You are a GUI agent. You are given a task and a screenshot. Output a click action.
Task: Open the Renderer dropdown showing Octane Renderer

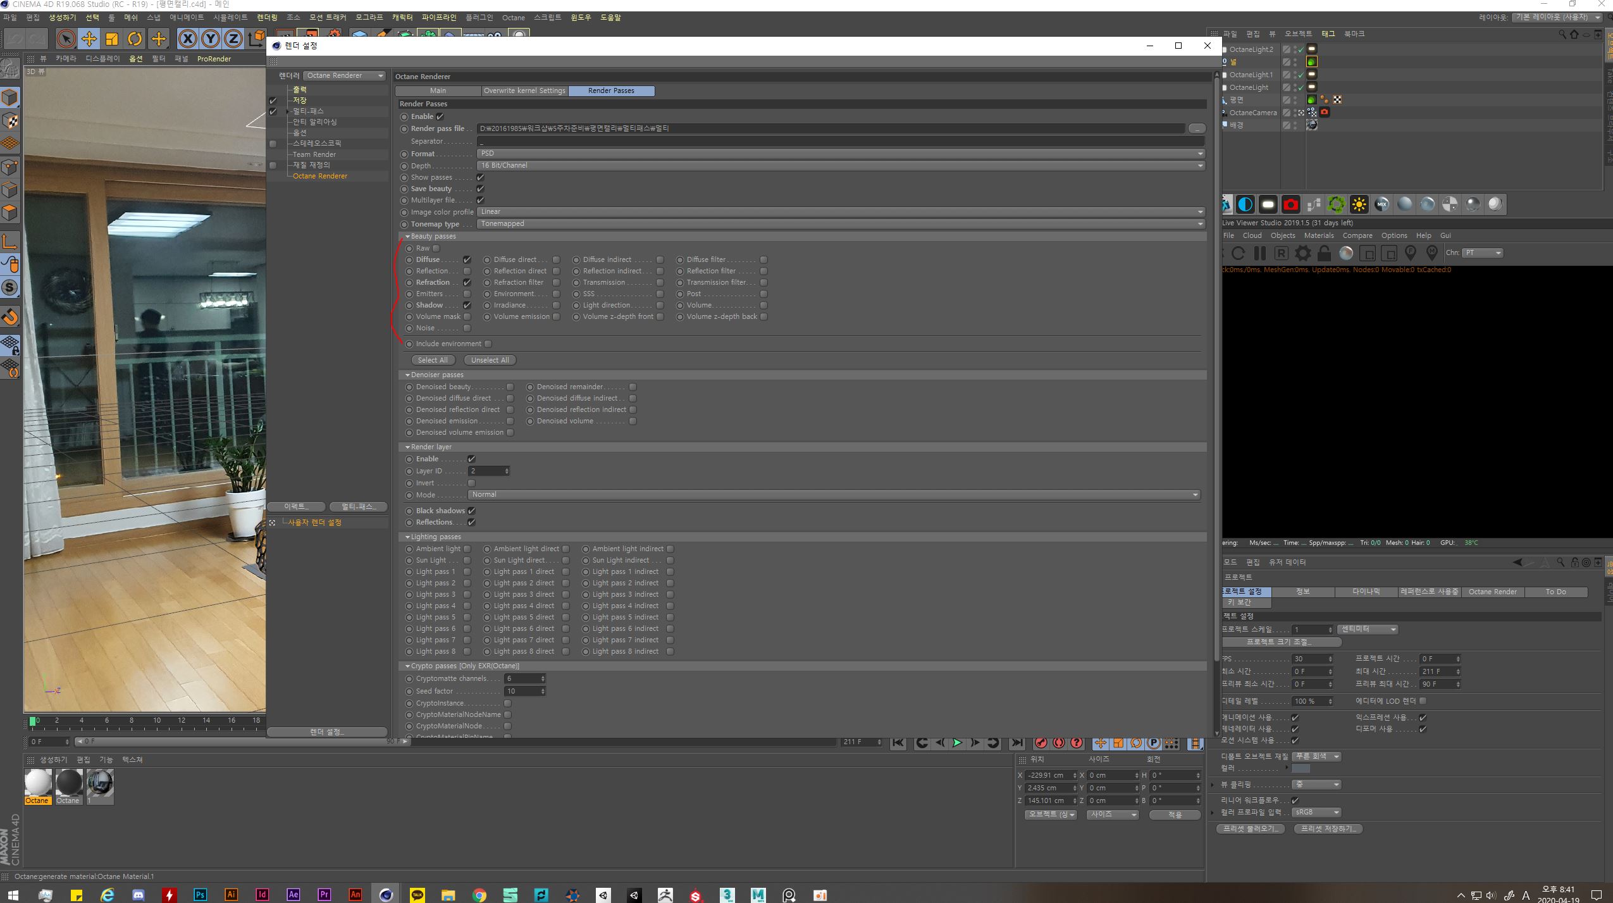[x=344, y=75]
